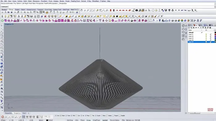Move layer up with triangle icon
This screenshot has height=121, width=216.
(196, 28)
